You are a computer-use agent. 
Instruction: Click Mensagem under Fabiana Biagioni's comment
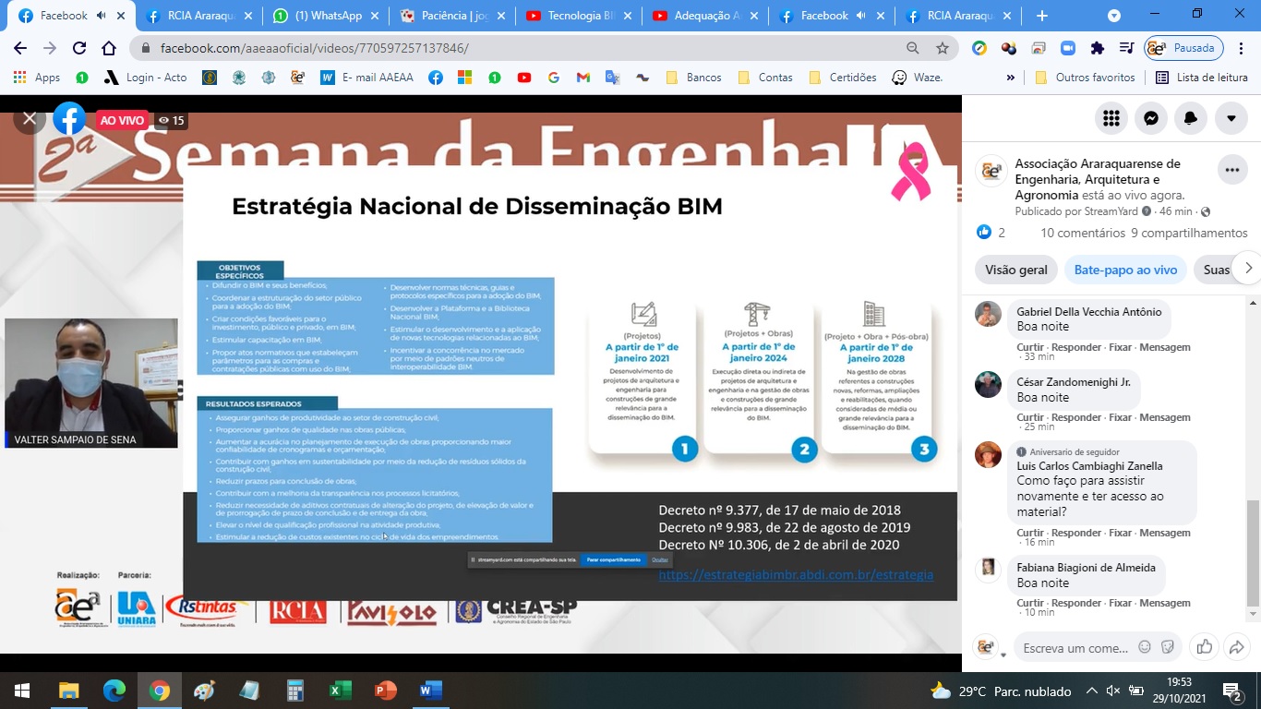[x=1165, y=603]
